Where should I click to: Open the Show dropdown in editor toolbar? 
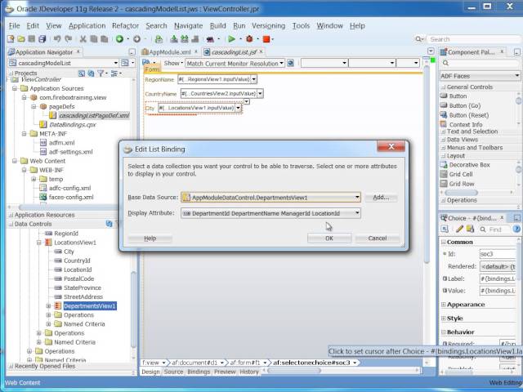coord(173,63)
